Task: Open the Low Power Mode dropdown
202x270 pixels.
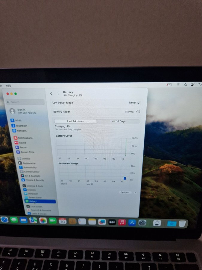Action: (x=134, y=103)
